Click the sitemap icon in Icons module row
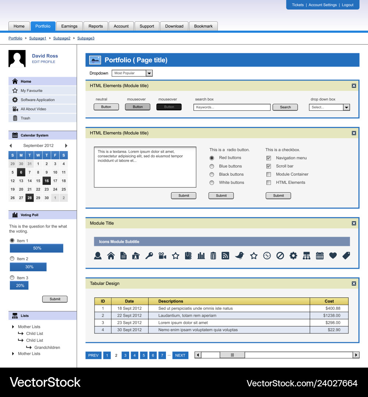The height and width of the screenshot is (397, 368). [307, 256]
